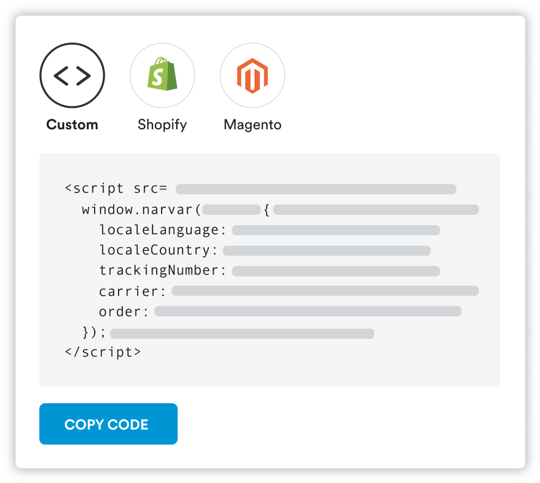Viewport: 540px width, 483px height.
Task: Click the placeholder value after script src
Action: [316, 189]
